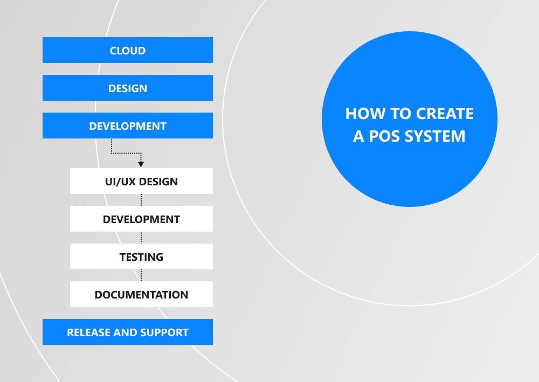
Task: Click the blue CLOUD step box
Action: click(x=127, y=50)
